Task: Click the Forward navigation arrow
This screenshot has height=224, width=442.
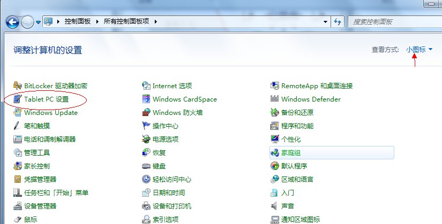Action: coord(28,22)
